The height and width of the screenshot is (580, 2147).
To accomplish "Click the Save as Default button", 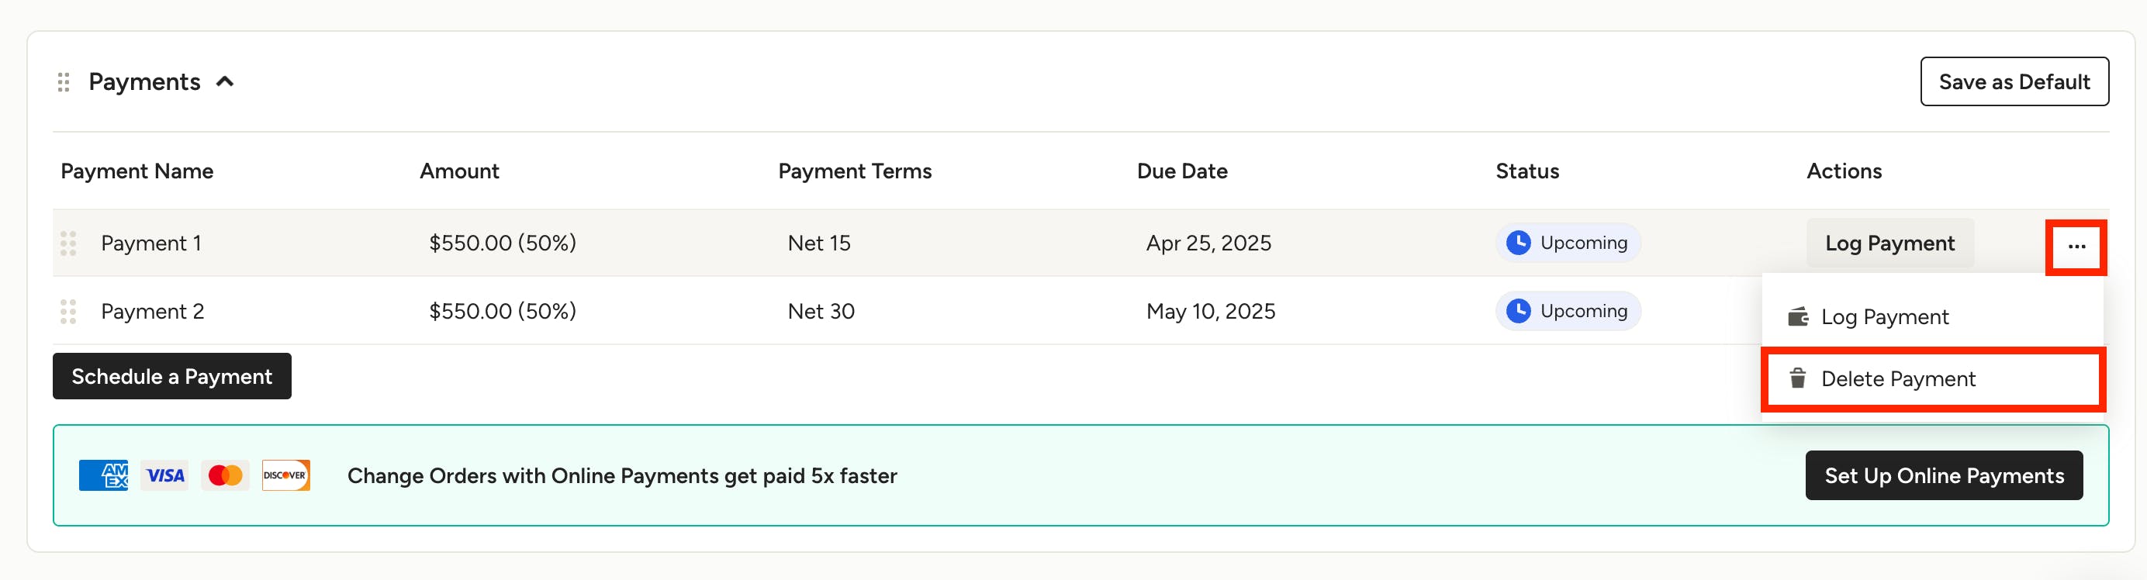I will point(2014,81).
